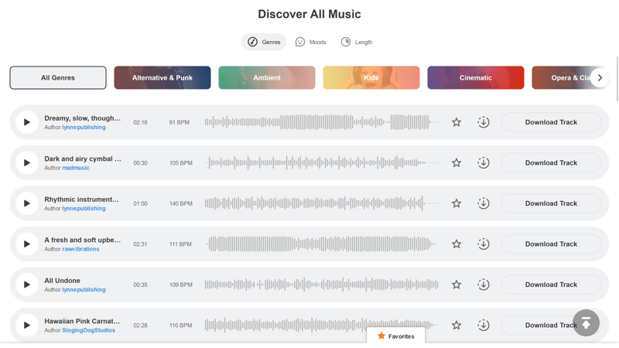Star the Rhythmic instrument track

point(457,203)
